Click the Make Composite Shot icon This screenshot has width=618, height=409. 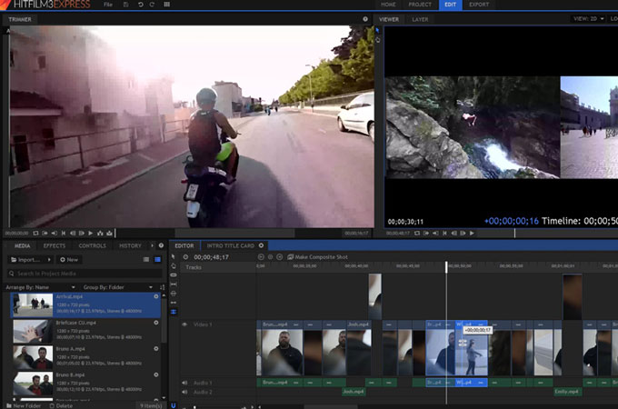[291, 257]
